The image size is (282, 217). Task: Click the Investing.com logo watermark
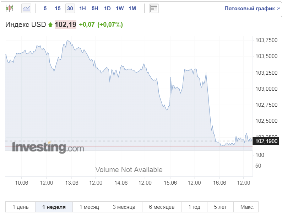(x=48, y=147)
